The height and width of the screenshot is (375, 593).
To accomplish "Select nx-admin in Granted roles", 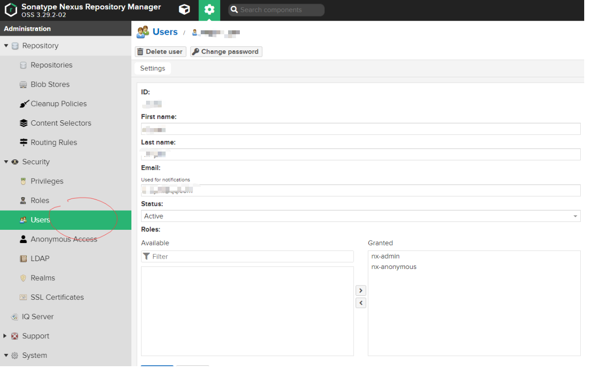I will (x=385, y=256).
